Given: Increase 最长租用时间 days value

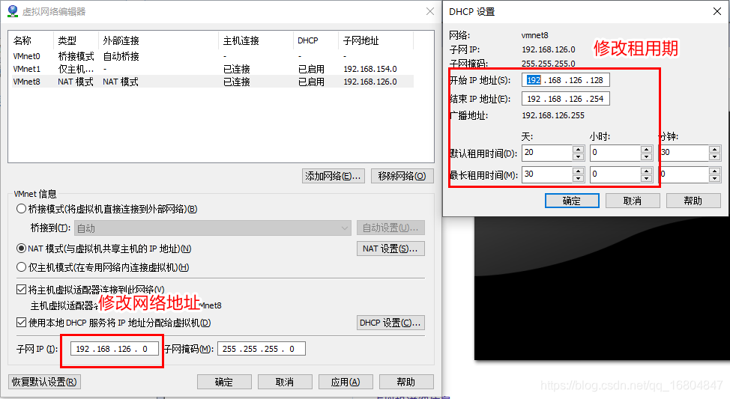Looking at the screenshot, I should coord(578,171).
